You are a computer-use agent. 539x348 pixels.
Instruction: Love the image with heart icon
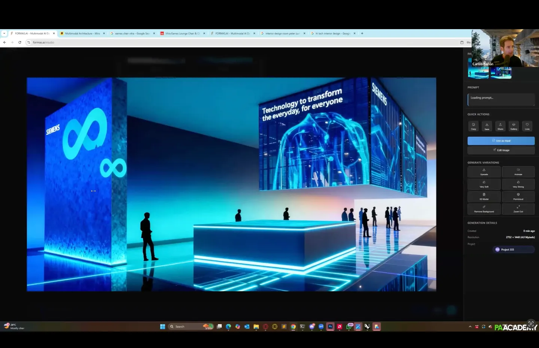pos(527,126)
